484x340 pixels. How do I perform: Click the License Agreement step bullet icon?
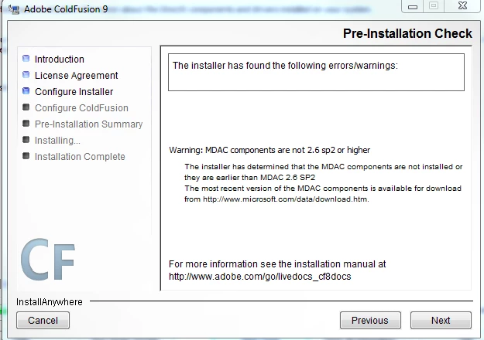point(26,74)
